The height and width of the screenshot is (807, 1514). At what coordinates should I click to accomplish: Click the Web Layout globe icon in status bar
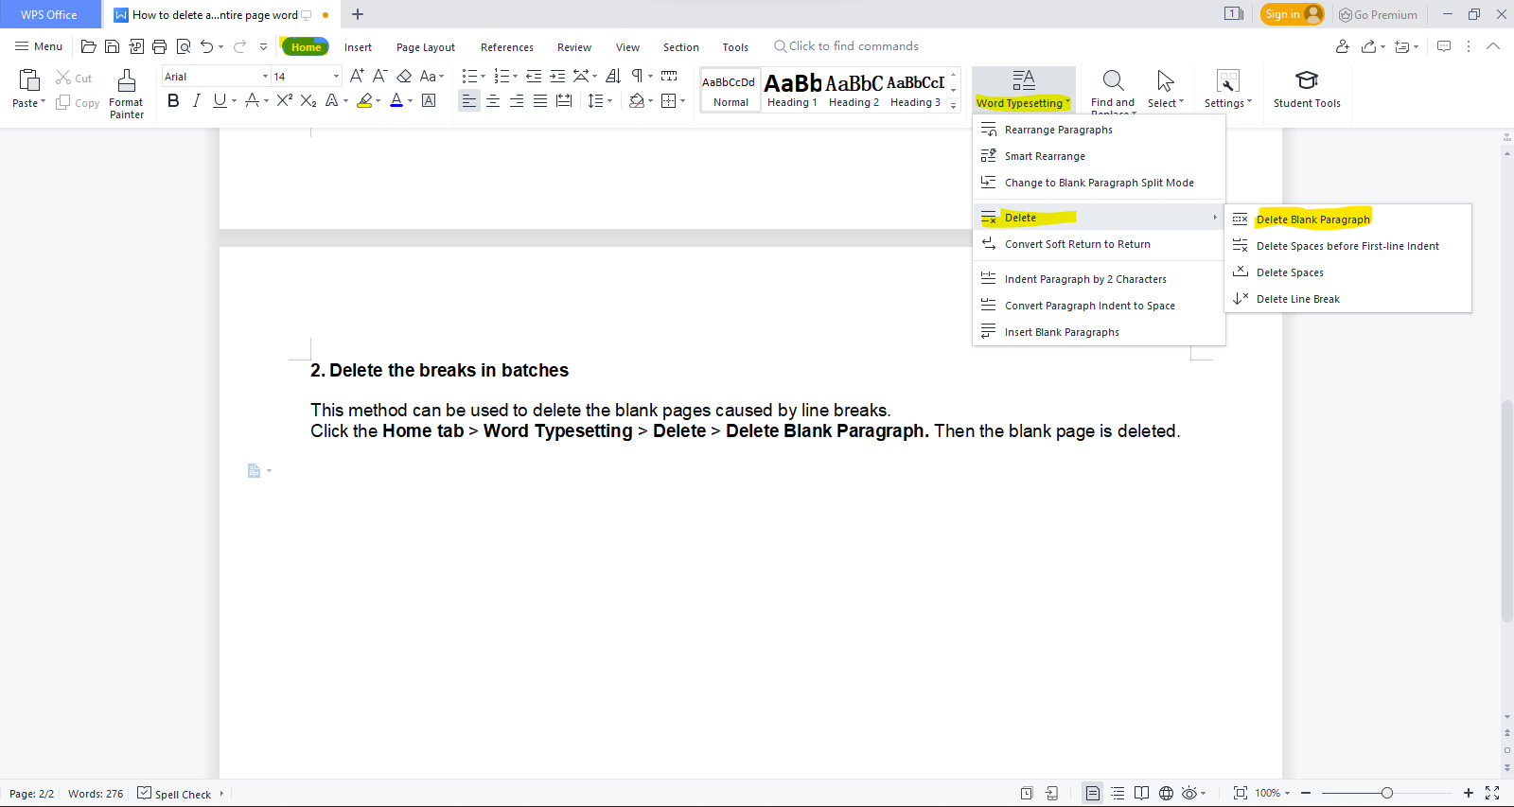tap(1166, 793)
